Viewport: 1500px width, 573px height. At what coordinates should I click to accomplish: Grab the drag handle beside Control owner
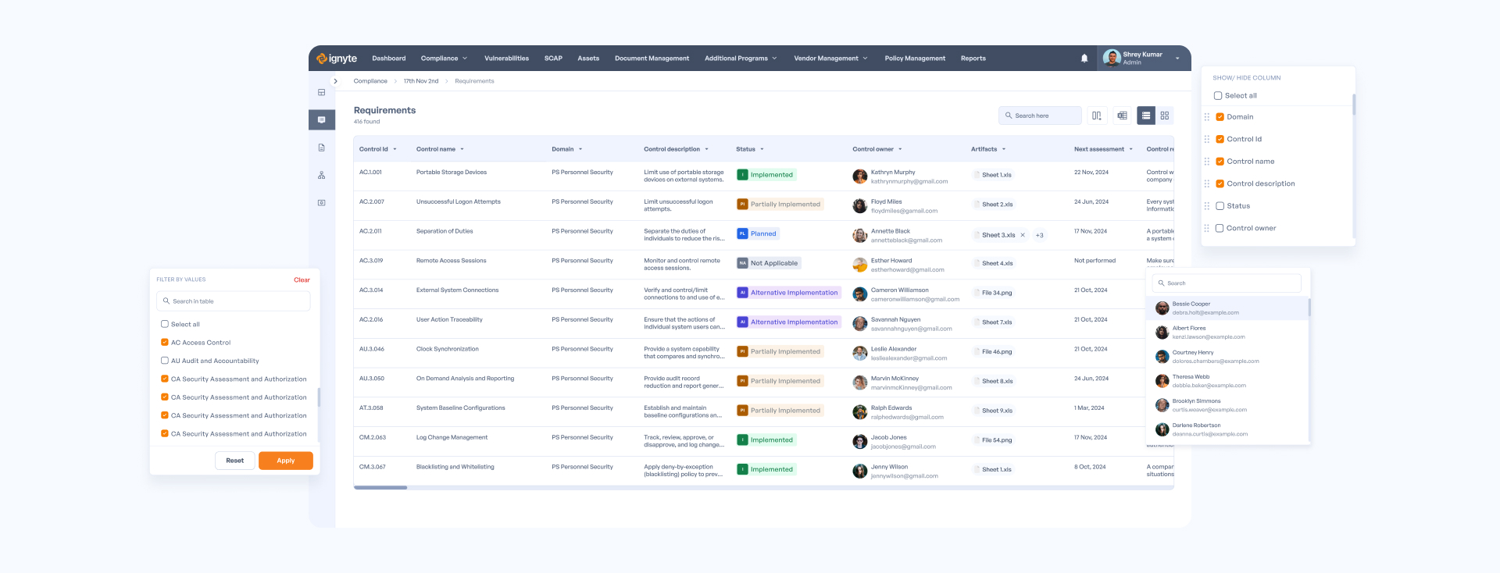tap(1207, 228)
